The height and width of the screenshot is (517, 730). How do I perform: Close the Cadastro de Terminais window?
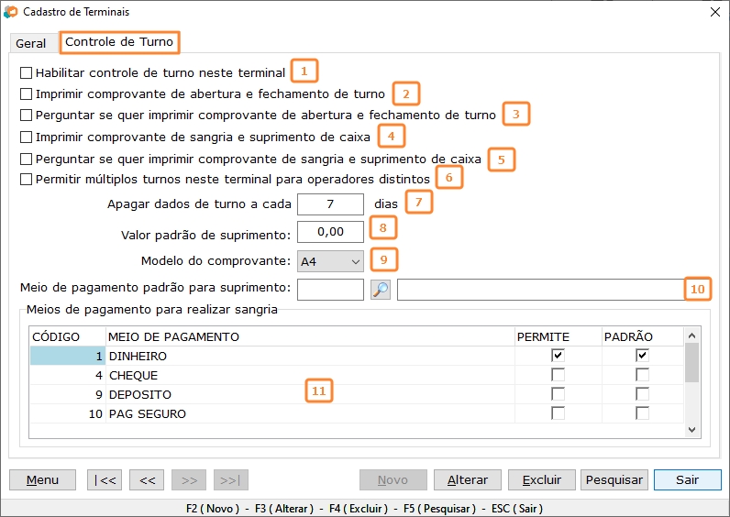click(x=715, y=12)
